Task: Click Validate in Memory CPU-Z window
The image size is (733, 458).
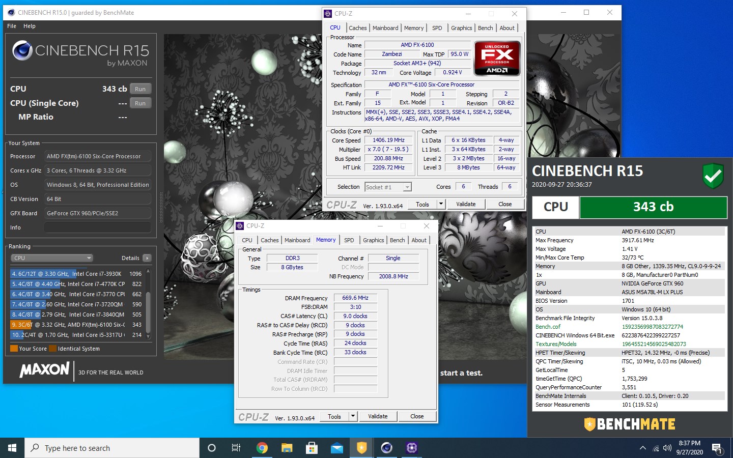Action: 378,416
